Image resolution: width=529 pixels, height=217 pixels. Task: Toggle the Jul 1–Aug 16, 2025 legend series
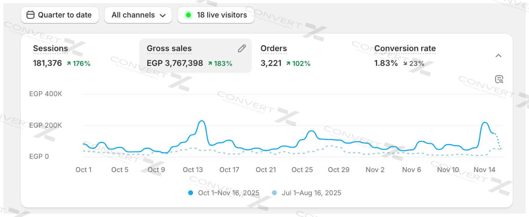311,193
